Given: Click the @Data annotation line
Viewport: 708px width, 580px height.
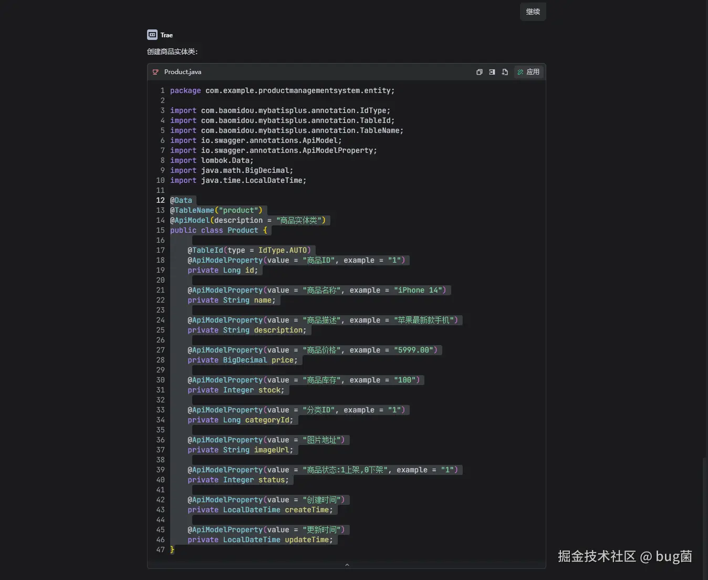Looking at the screenshot, I should (x=181, y=200).
